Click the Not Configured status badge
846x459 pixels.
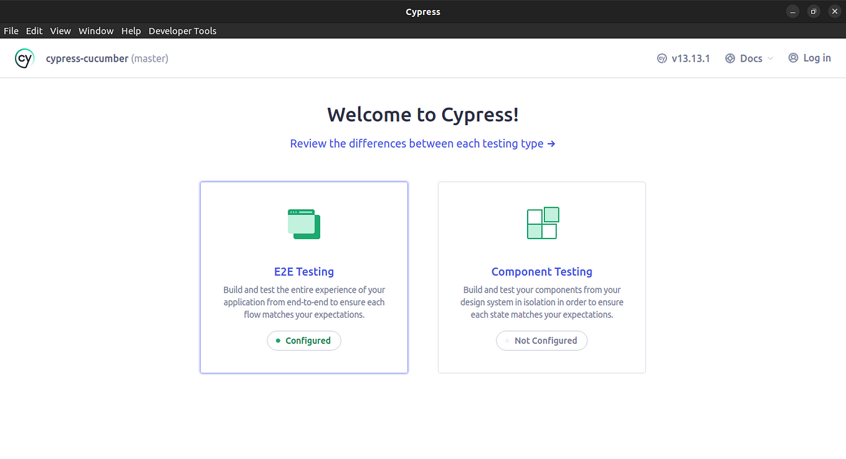(542, 341)
